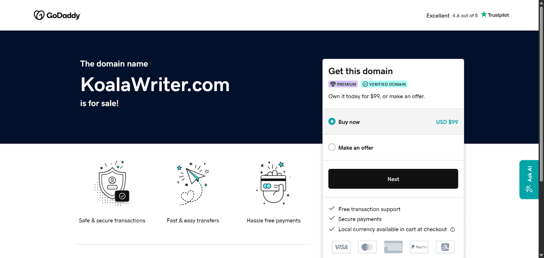544x258 pixels.
Task: Click the Alipay payment icon
Action: [445, 247]
